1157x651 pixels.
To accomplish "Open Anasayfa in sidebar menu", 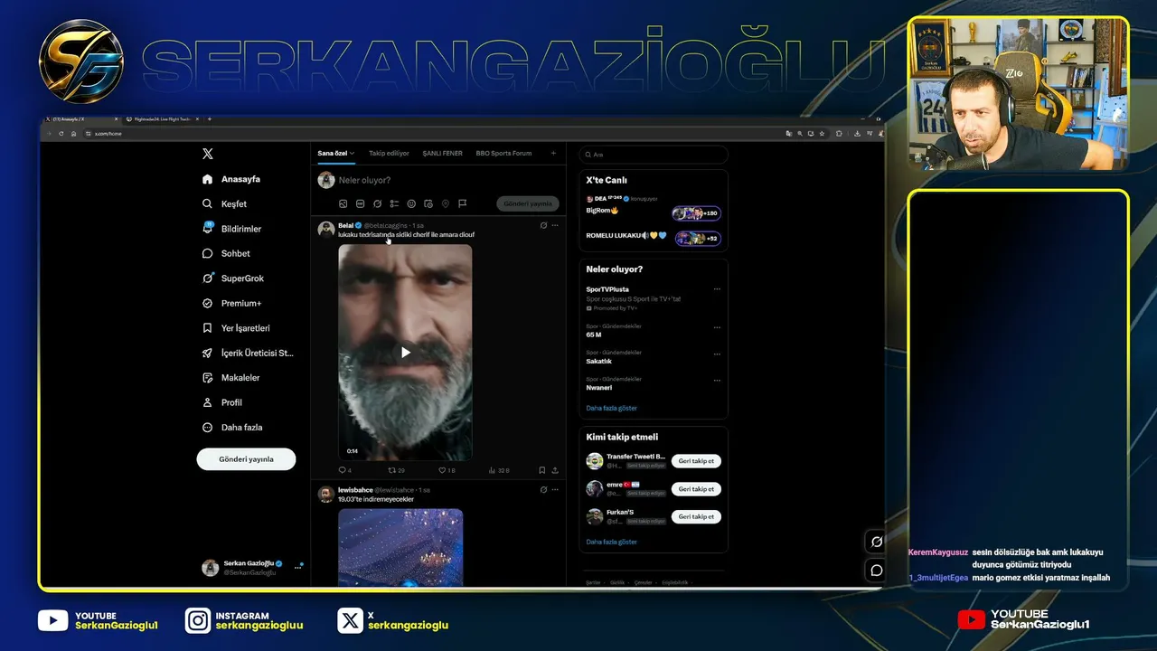I will [x=231, y=179].
